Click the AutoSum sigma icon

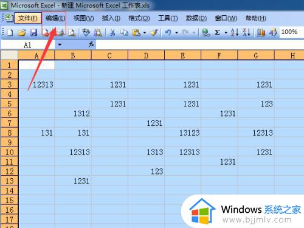[x=217, y=32]
